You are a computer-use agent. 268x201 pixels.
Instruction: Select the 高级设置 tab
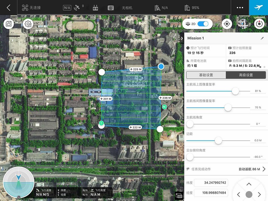point(246,75)
